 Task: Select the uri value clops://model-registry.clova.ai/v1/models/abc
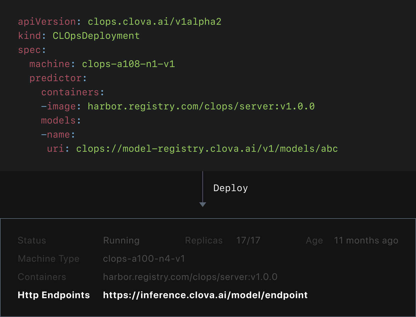[207, 149]
